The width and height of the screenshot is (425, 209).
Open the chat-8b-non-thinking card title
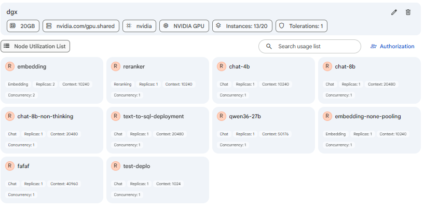tap(45, 116)
